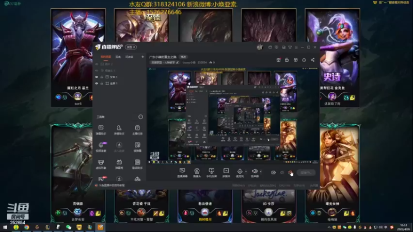Click the microphone icon in the bottom toolbar

(x=240, y=172)
